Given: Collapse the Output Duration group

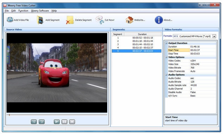Looking at the screenshot, I should (166, 43).
